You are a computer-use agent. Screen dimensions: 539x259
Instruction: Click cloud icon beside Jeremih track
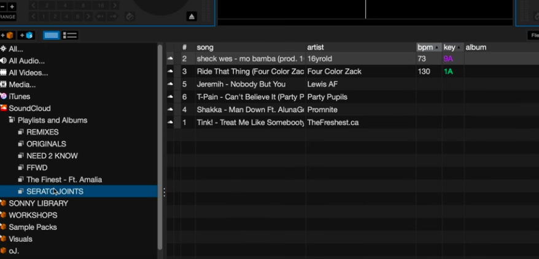click(x=170, y=84)
